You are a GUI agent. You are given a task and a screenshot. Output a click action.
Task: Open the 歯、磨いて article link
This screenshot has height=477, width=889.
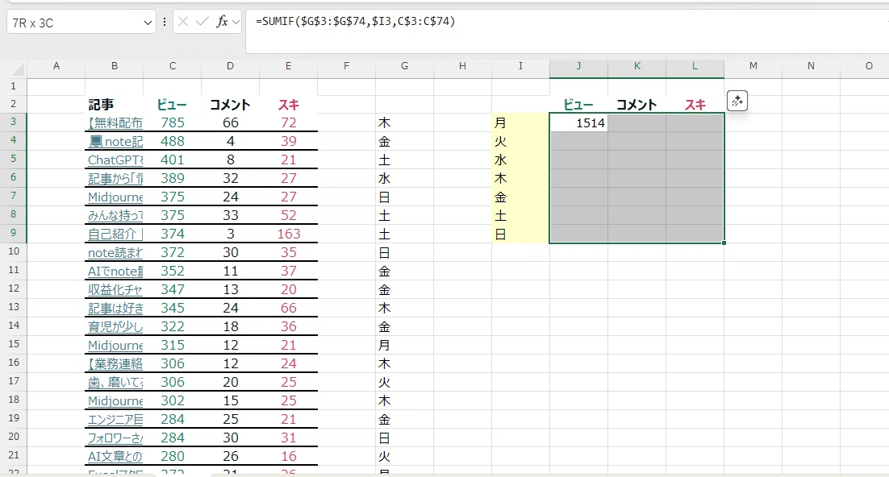[115, 383]
